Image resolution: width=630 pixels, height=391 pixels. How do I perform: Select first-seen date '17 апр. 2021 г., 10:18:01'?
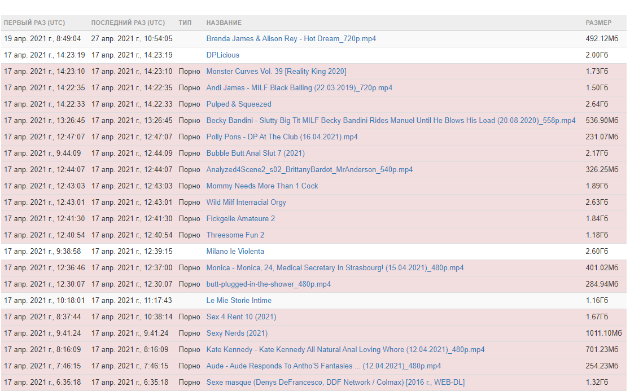(44, 300)
